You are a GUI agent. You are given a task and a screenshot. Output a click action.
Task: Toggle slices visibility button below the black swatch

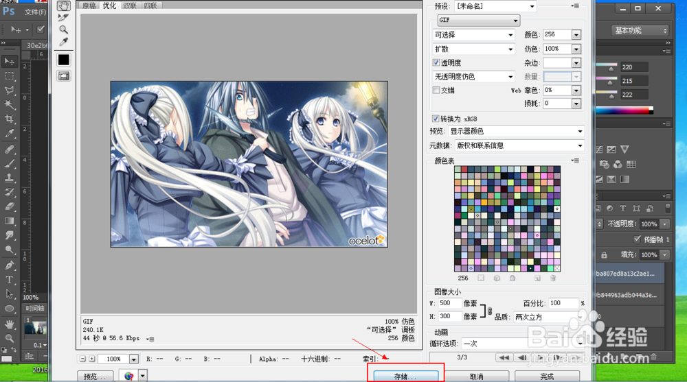click(63, 76)
